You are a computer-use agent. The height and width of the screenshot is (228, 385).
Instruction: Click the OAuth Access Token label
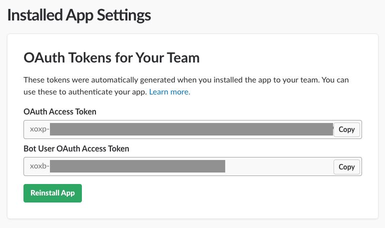(60, 111)
